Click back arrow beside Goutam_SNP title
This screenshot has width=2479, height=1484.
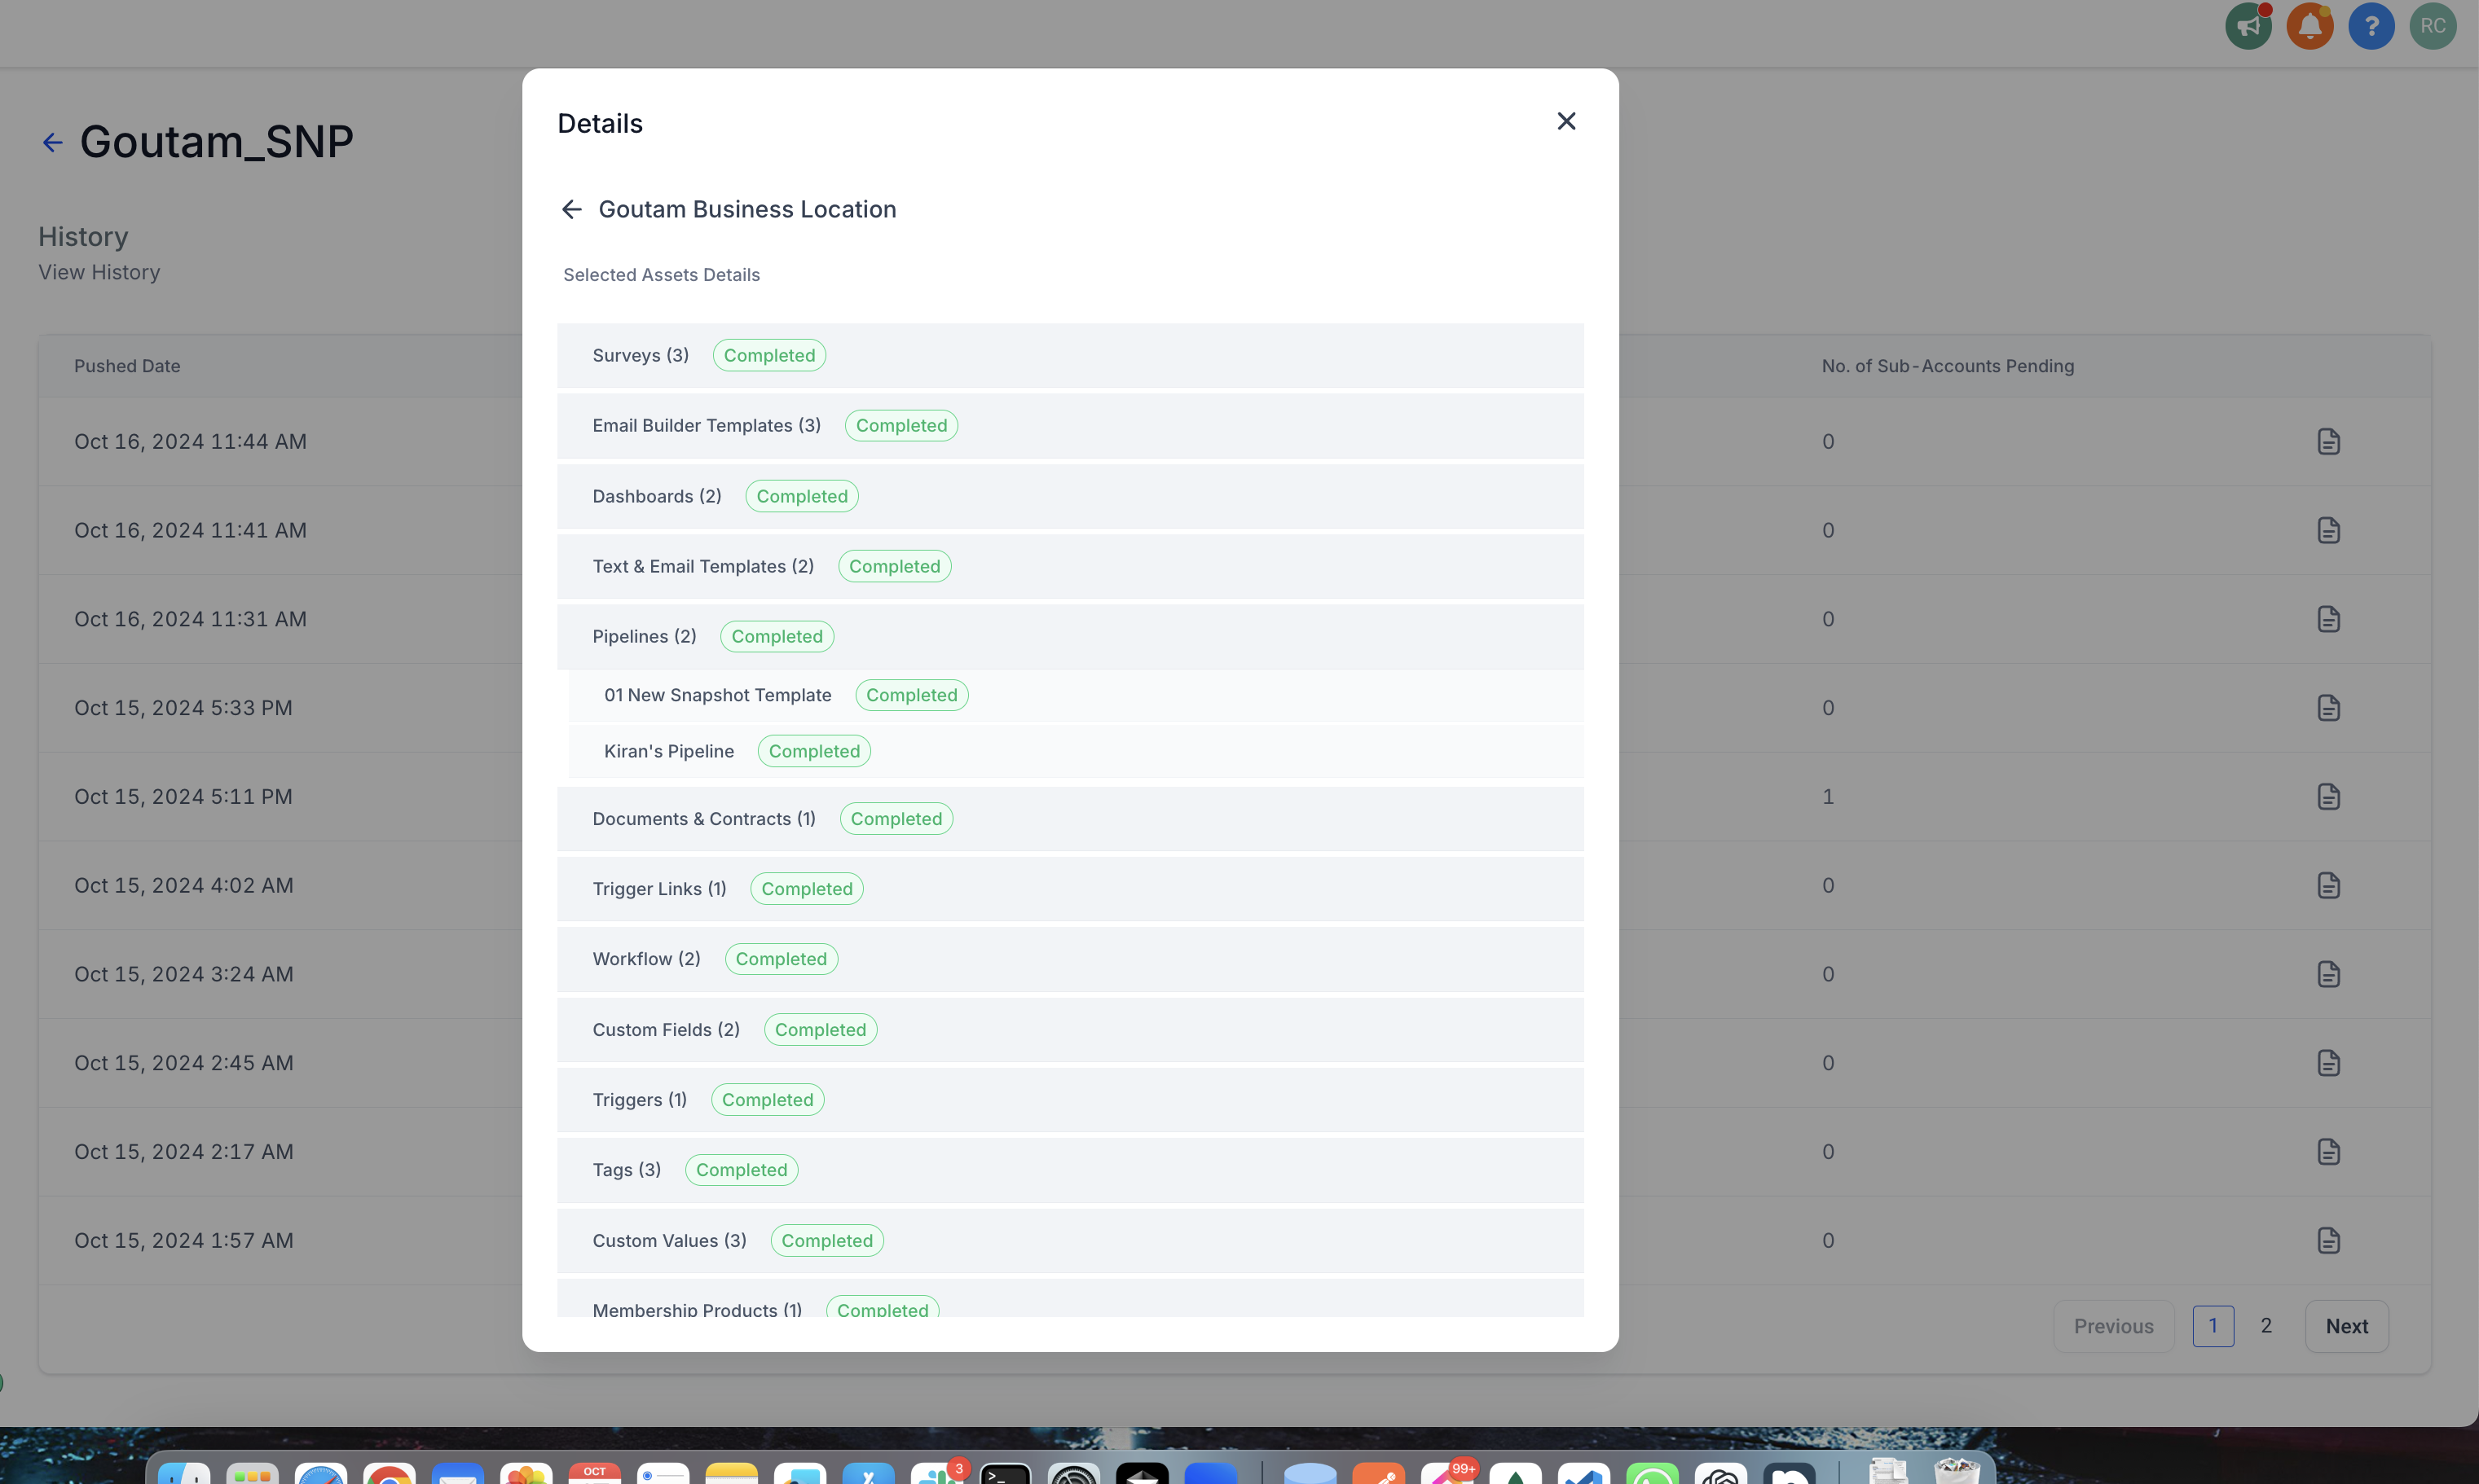pyautogui.click(x=52, y=143)
